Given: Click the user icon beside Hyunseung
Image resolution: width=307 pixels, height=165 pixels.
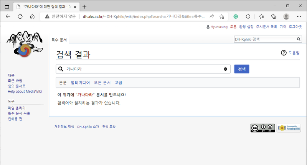Looking at the screenshot, I should pos(208,27).
